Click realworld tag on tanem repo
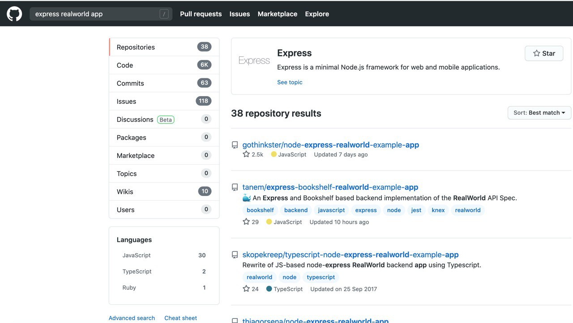 pos(468,210)
